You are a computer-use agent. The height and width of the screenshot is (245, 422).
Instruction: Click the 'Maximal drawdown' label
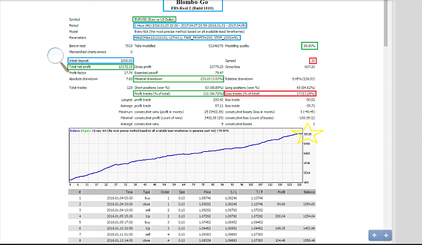(148, 79)
